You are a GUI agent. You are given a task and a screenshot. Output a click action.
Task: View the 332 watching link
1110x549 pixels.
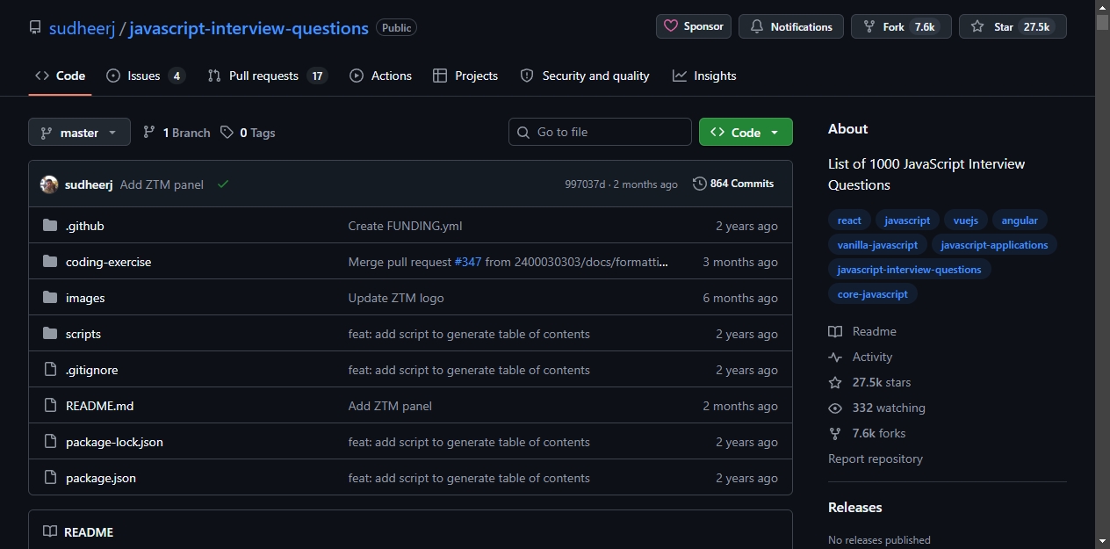[x=876, y=408]
